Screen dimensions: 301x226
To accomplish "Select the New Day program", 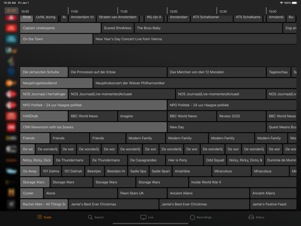I will pos(216,127).
